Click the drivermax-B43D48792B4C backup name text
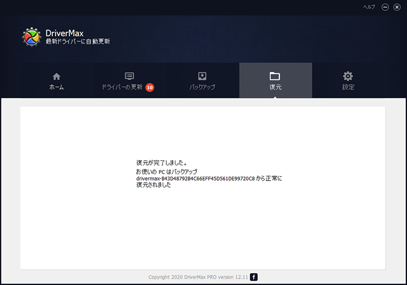The image size is (407, 285). click(x=195, y=179)
